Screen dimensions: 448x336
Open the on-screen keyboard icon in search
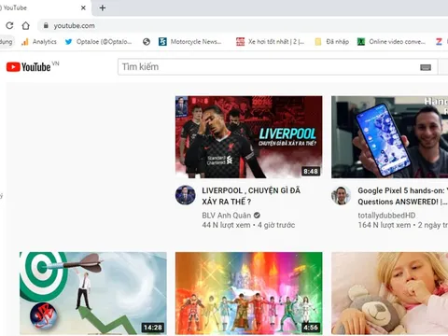pyautogui.click(x=426, y=67)
